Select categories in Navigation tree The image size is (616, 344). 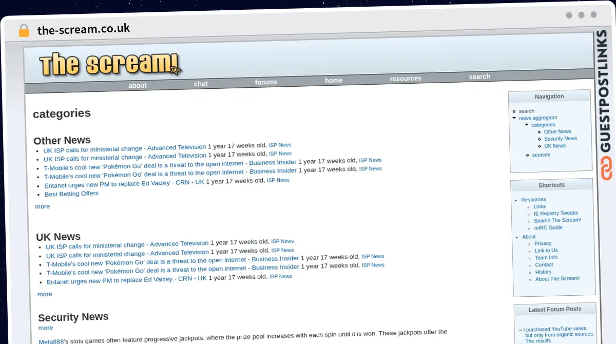point(543,125)
